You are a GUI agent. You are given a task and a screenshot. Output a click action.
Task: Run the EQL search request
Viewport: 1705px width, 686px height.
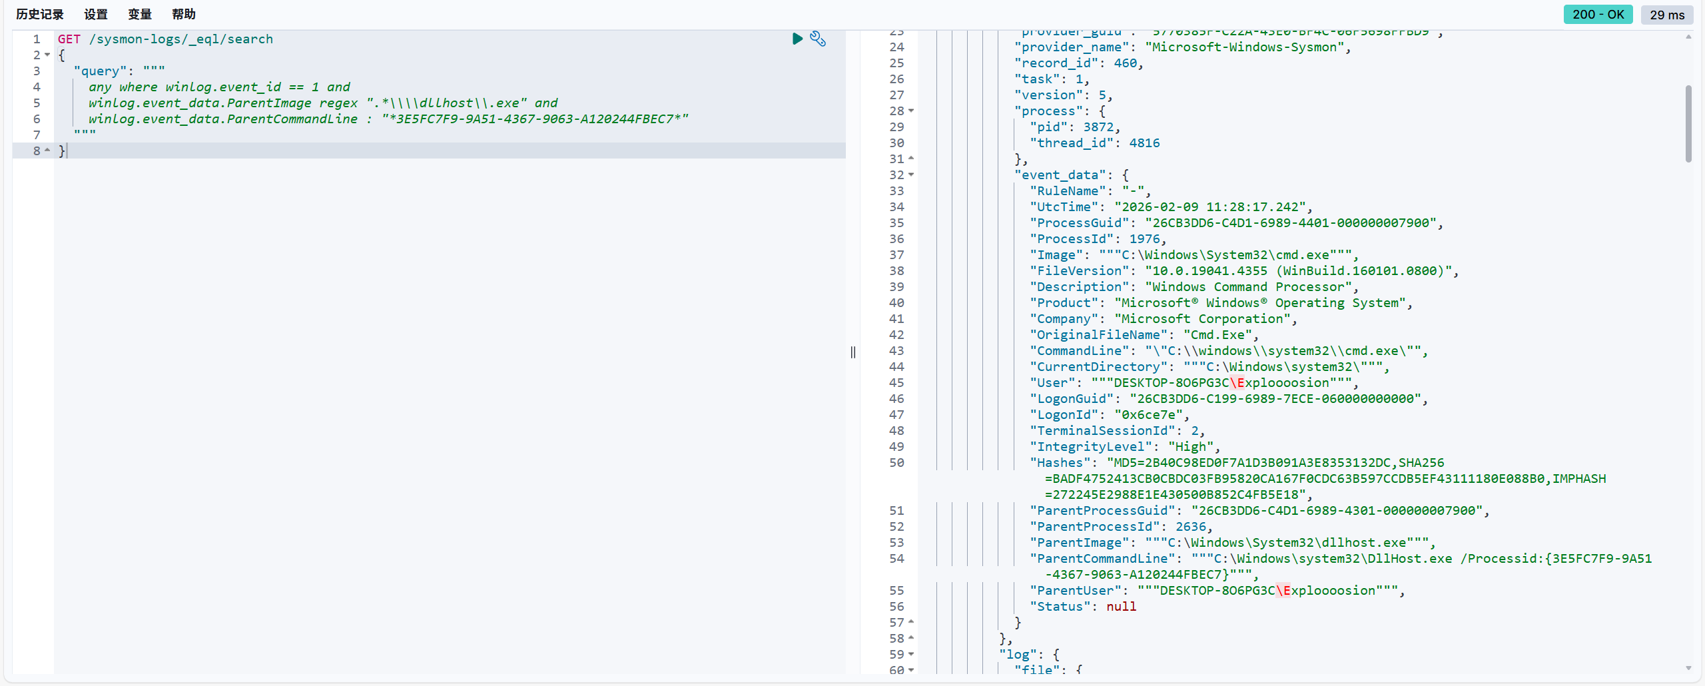pyautogui.click(x=797, y=39)
